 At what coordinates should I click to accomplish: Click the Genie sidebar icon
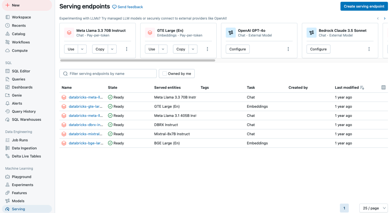8,95
